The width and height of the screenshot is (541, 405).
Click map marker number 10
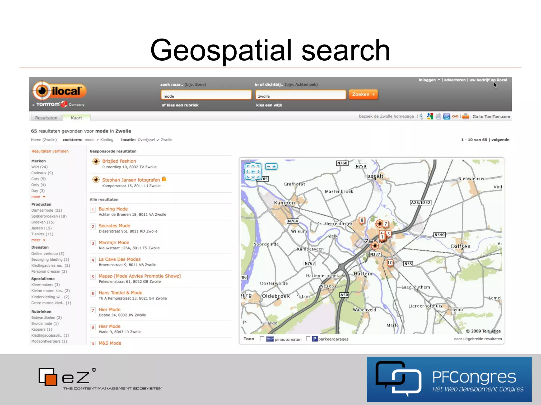click(390, 263)
